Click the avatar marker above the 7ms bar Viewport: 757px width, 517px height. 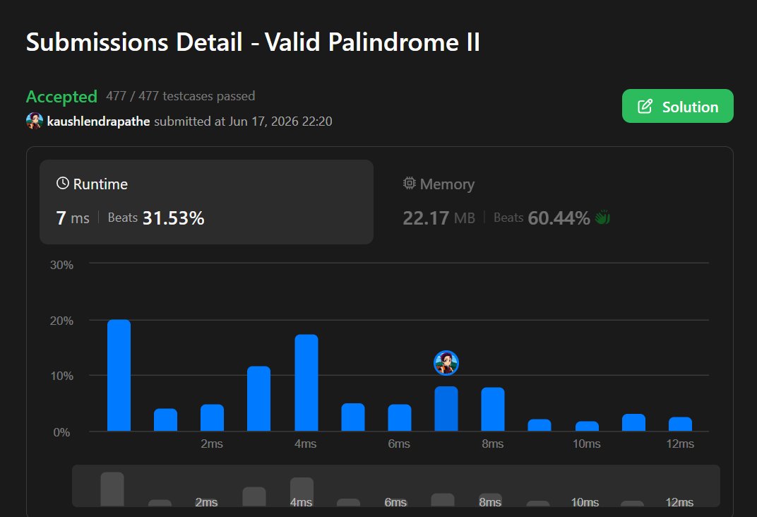click(446, 363)
